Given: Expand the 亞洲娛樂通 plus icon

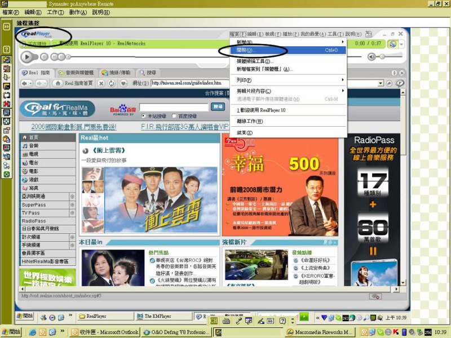Looking at the screenshot, I should click(72, 197).
